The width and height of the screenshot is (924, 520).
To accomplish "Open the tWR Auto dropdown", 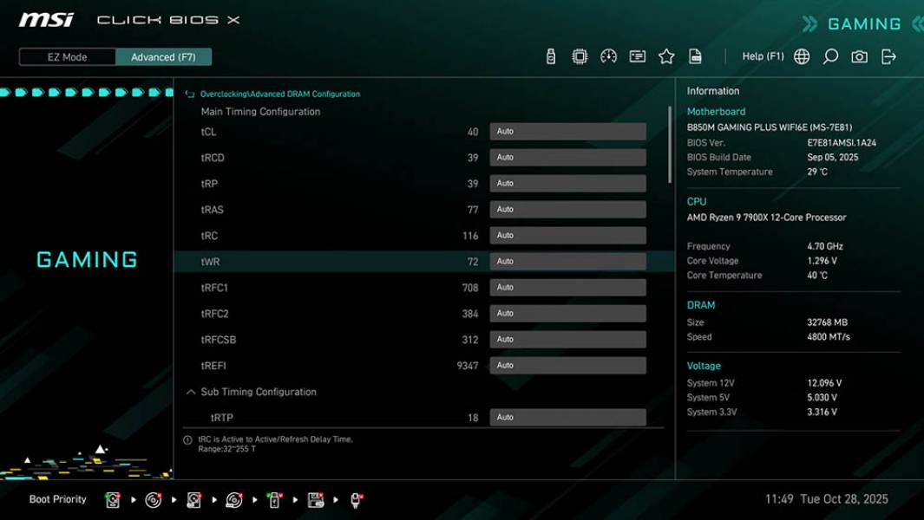I will [567, 261].
